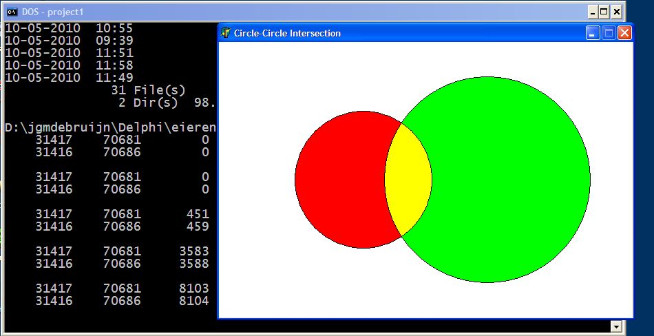654x336 pixels.
Task: Click the Circle-Circle Intersection window icon
Action: pos(226,32)
